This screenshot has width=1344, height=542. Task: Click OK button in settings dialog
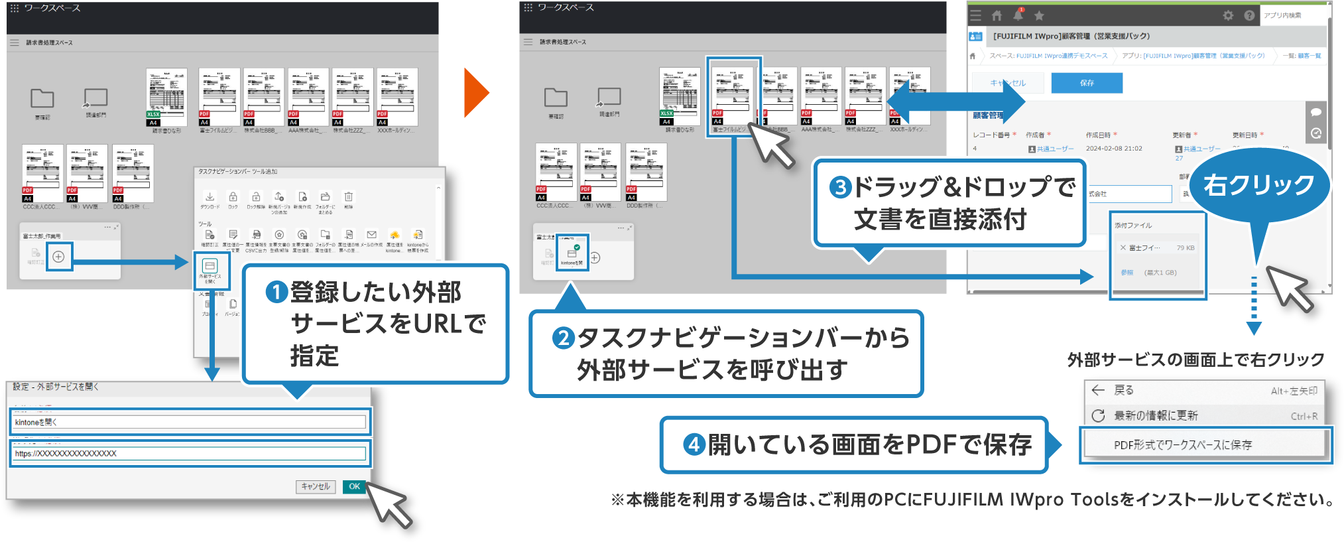[355, 487]
